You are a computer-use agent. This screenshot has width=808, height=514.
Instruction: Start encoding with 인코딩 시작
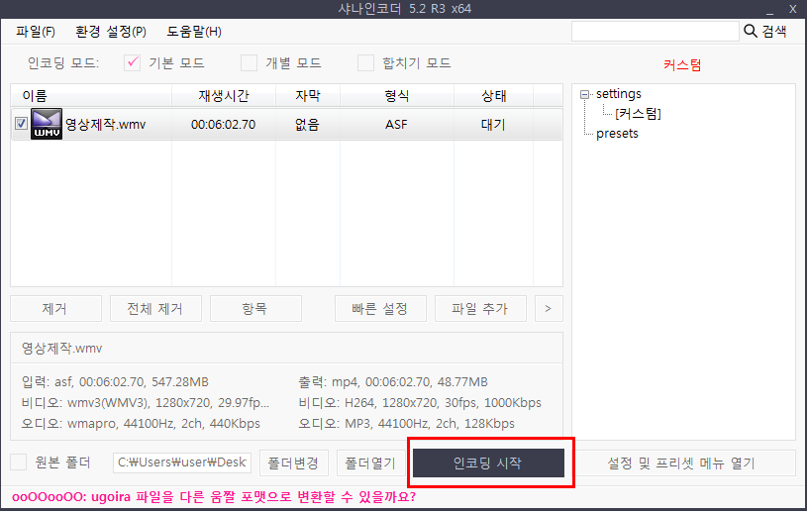(x=488, y=463)
